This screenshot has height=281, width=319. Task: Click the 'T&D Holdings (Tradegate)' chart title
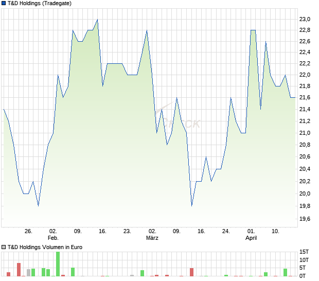pos(40,4)
